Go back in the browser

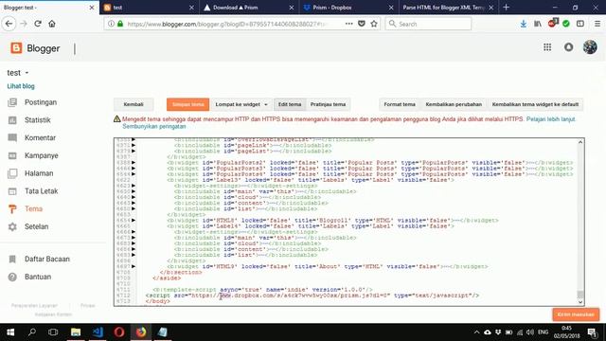[x=9, y=24]
